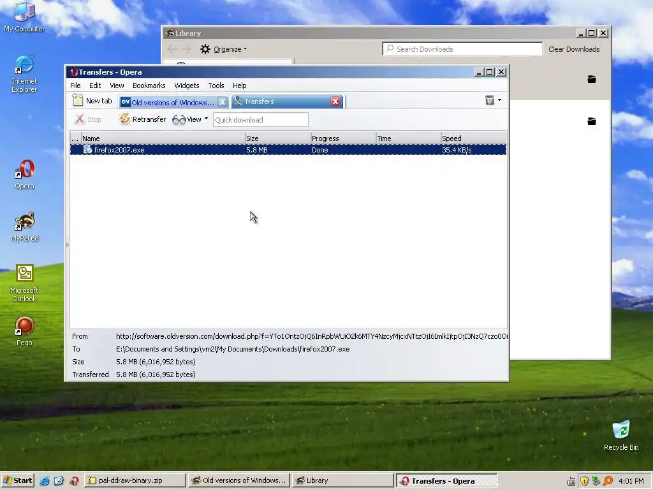Click the From download URL text
Screen dimensions: 653x490
[311, 336]
